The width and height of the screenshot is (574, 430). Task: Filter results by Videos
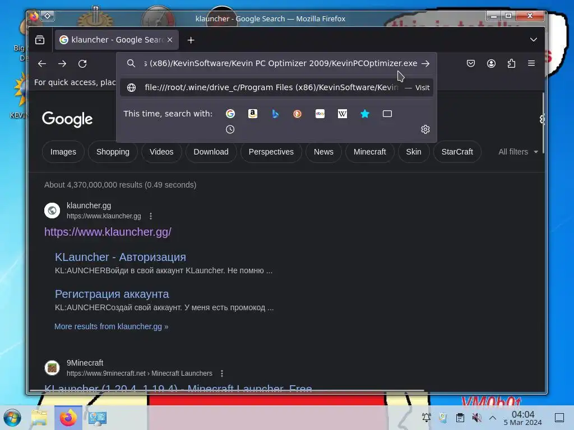[x=161, y=152]
